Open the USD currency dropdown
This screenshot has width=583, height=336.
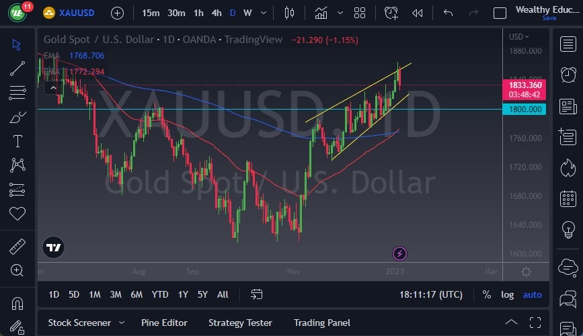tap(518, 37)
